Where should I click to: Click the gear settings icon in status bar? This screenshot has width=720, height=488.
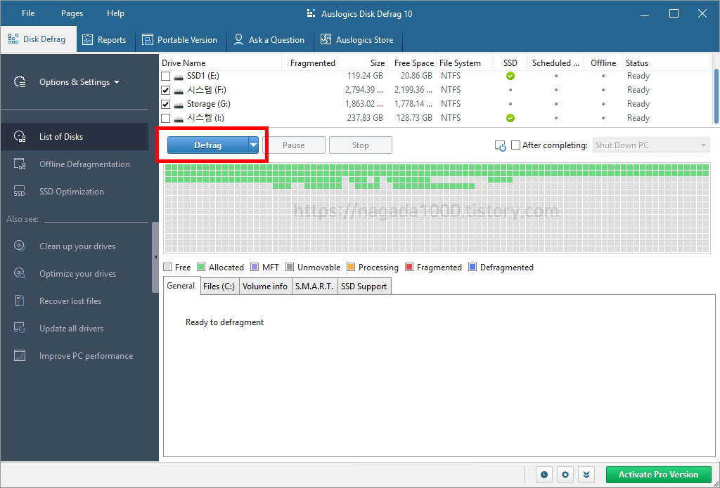[x=565, y=475]
